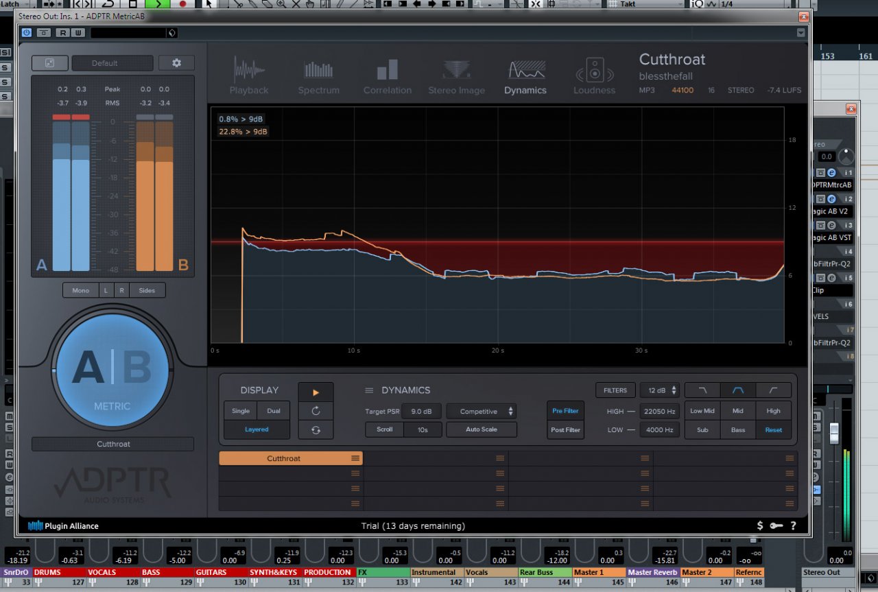This screenshot has width=878, height=592.
Task: Click the Cubase record button in transport
Action: [x=182, y=3]
